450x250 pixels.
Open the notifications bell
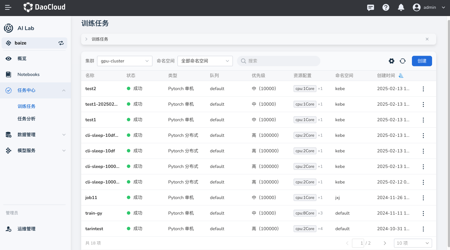pyautogui.click(x=401, y=8)
